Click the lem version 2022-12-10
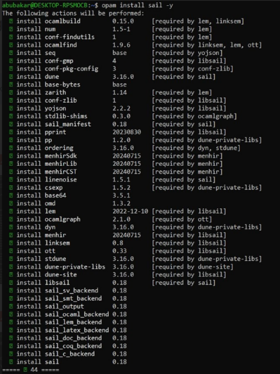This screenshot has width=280, height=374. (130, 212)
